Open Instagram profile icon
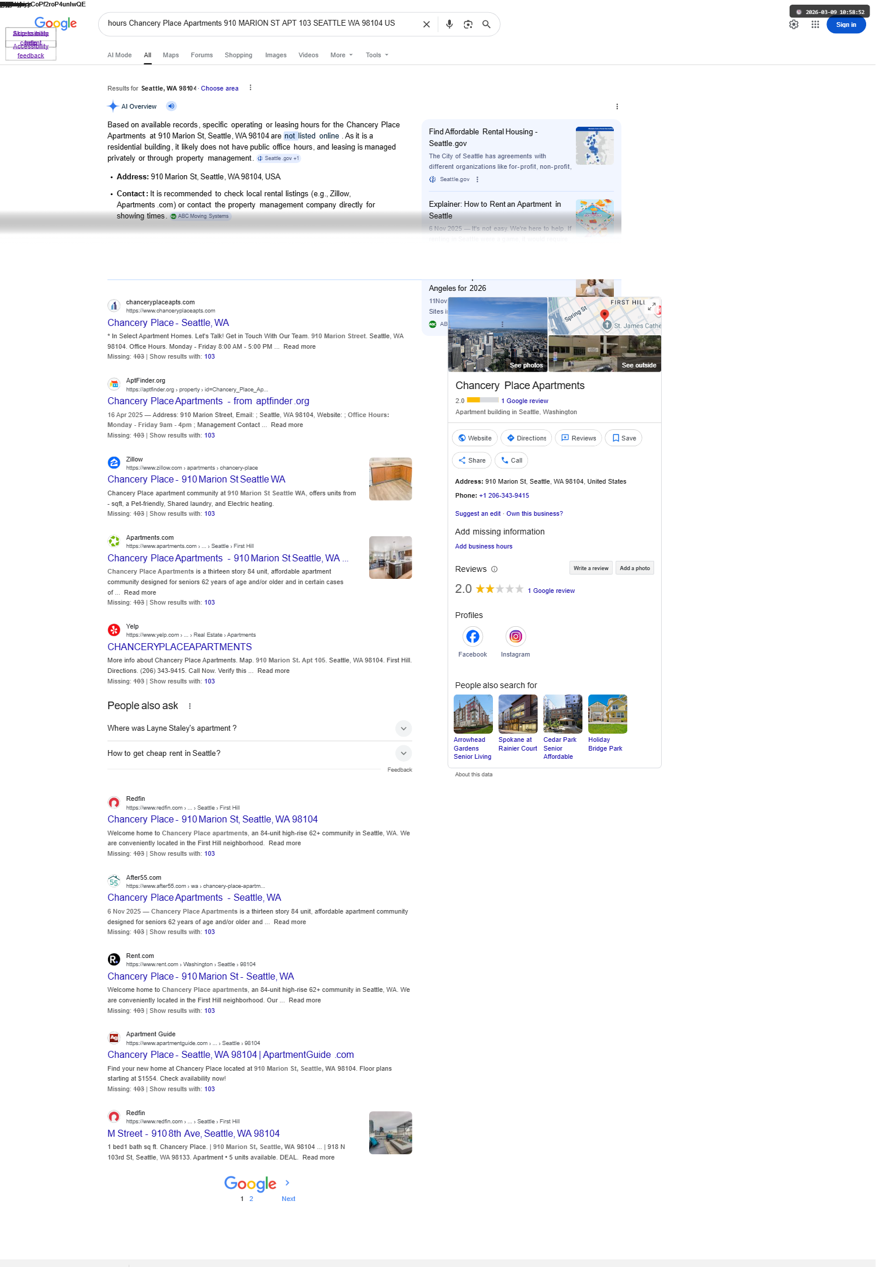Viewport: 886px width, 1267px height. [x=516, y=636]
